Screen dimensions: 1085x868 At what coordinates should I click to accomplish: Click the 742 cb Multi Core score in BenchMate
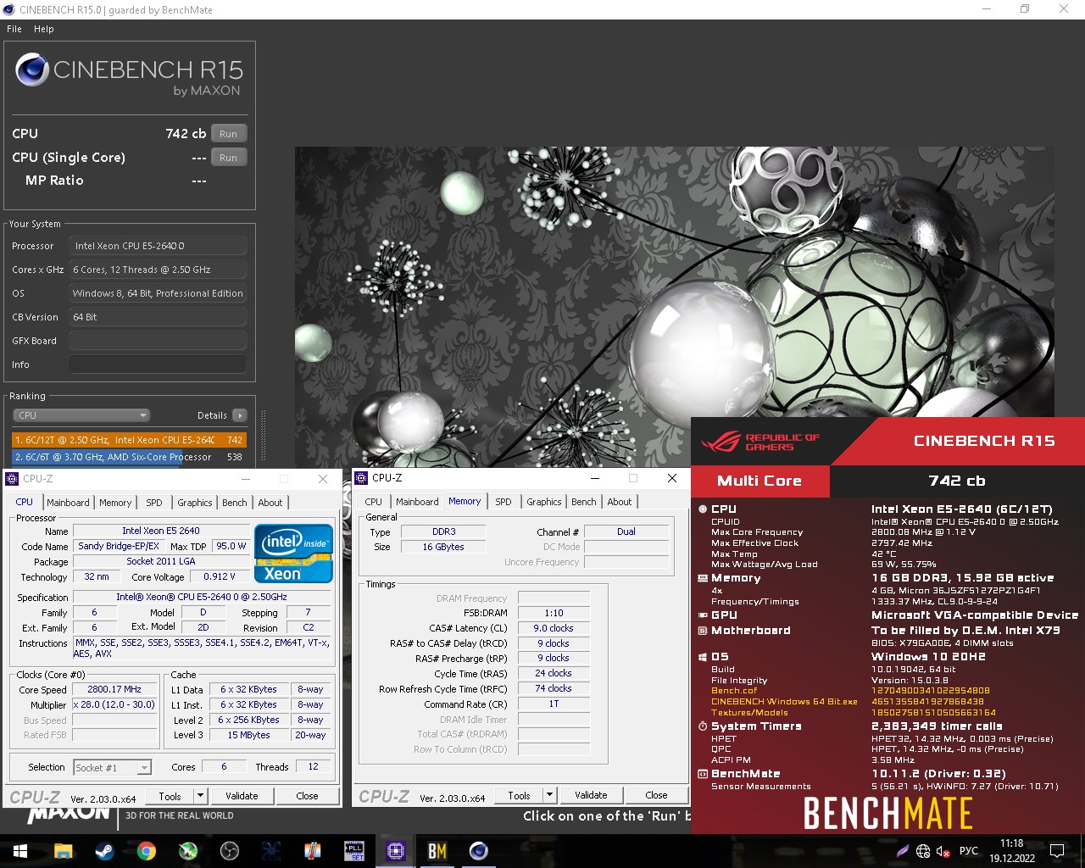point(957,481)
